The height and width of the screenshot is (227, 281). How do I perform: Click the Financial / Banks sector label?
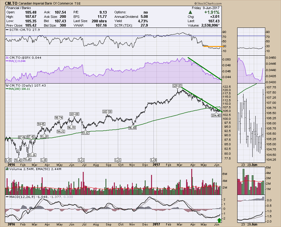pyautogui.click(x=18, y=8)
